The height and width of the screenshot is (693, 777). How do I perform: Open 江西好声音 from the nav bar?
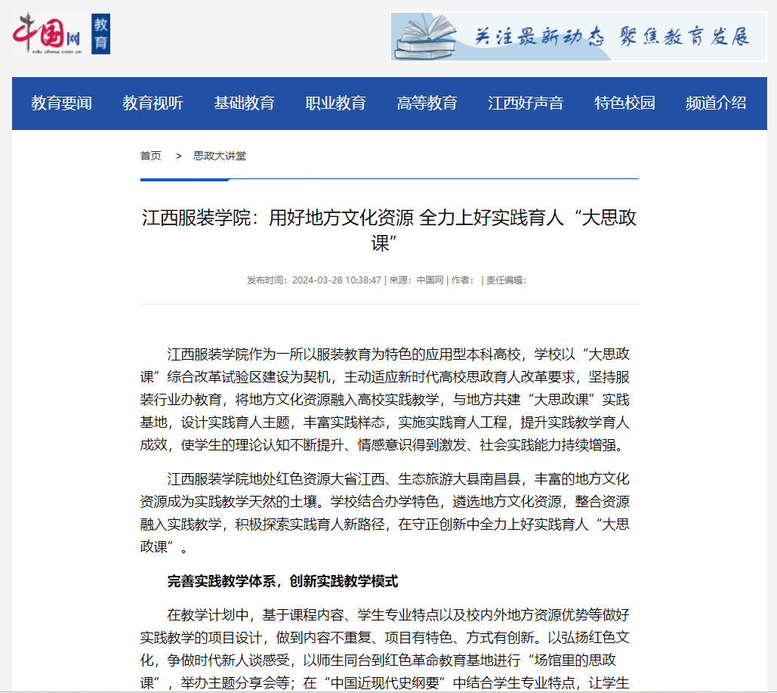[526, 104]
